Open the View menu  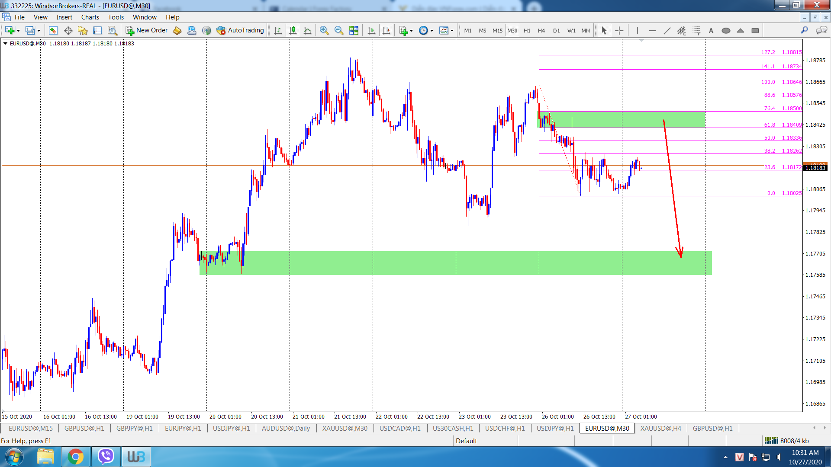(41, 17)
